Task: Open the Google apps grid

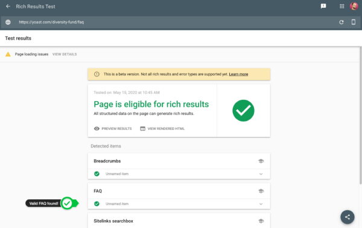Action: click(x=342, y=6)
